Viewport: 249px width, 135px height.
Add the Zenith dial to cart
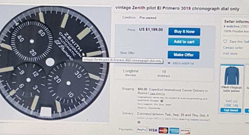pyautogui.click(x=184, y=42)
